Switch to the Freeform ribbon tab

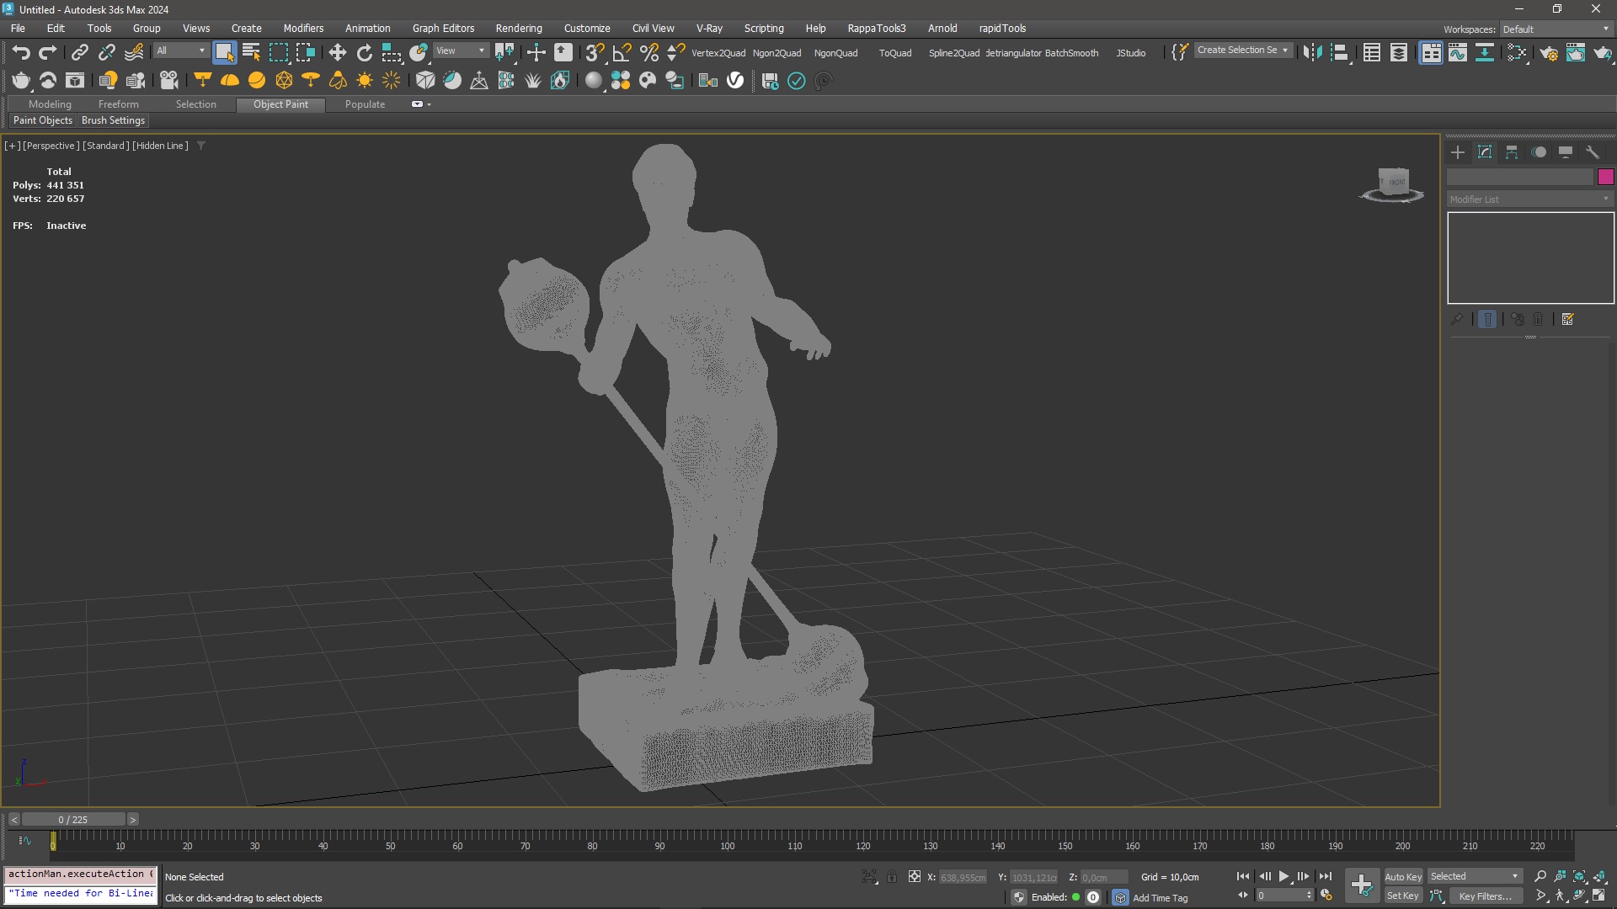118,104
